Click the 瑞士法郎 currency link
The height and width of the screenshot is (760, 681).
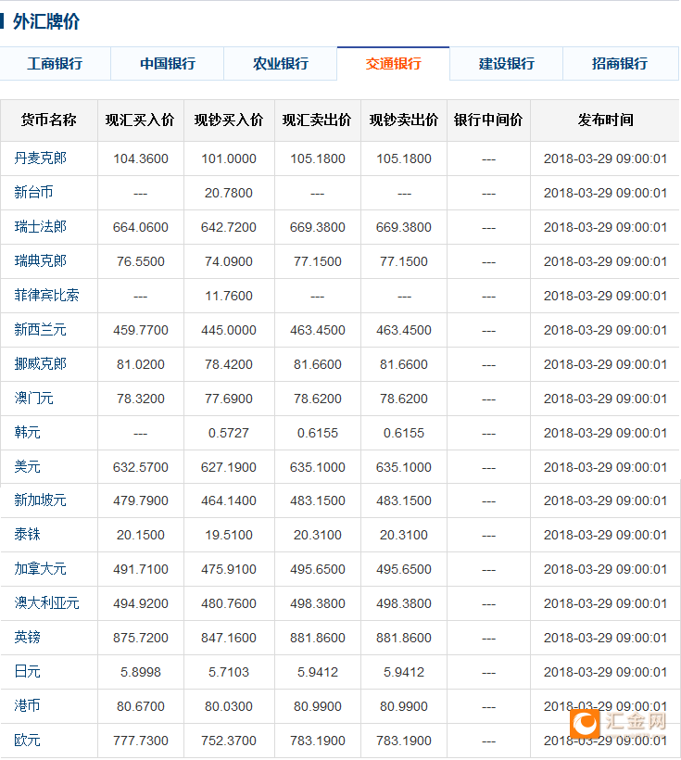(40, 227)
